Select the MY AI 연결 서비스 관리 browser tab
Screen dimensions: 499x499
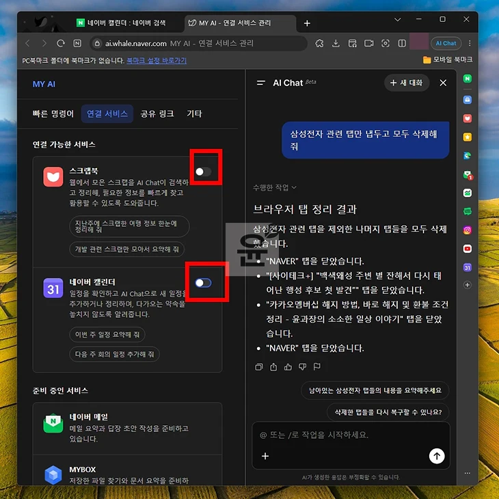click(x=240, y=23)
